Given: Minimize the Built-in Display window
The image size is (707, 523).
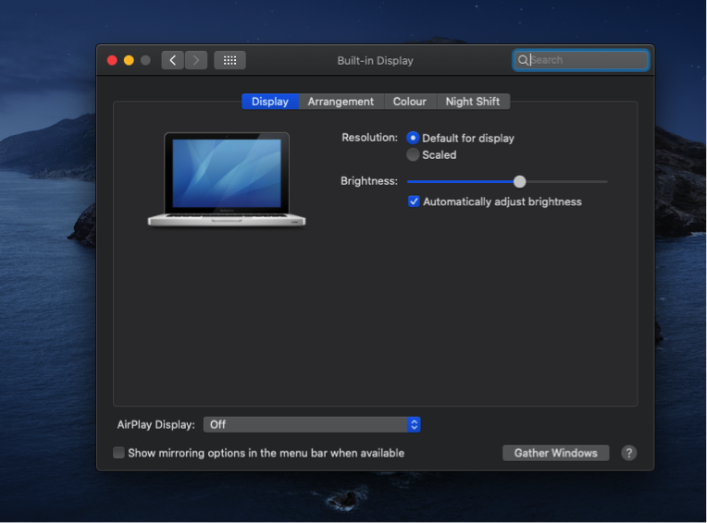Looking at the screenshot, I should 129,60.
